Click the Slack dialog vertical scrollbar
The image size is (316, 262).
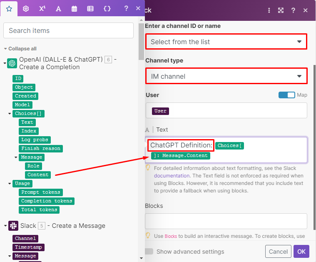(x=315, y=147)
